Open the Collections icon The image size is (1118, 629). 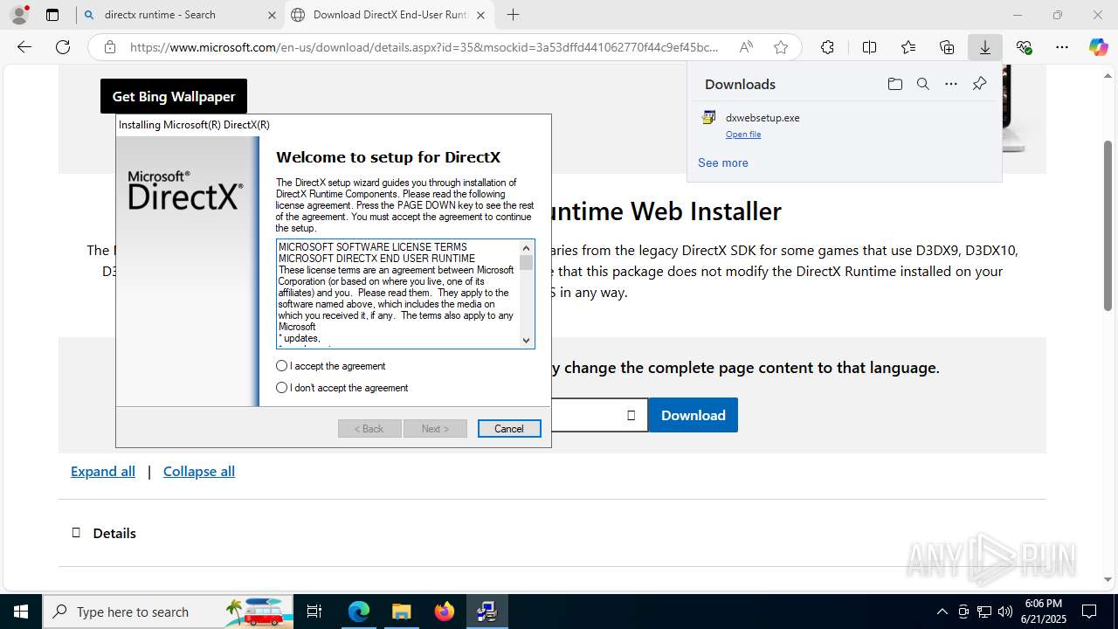tap(947, 47)
